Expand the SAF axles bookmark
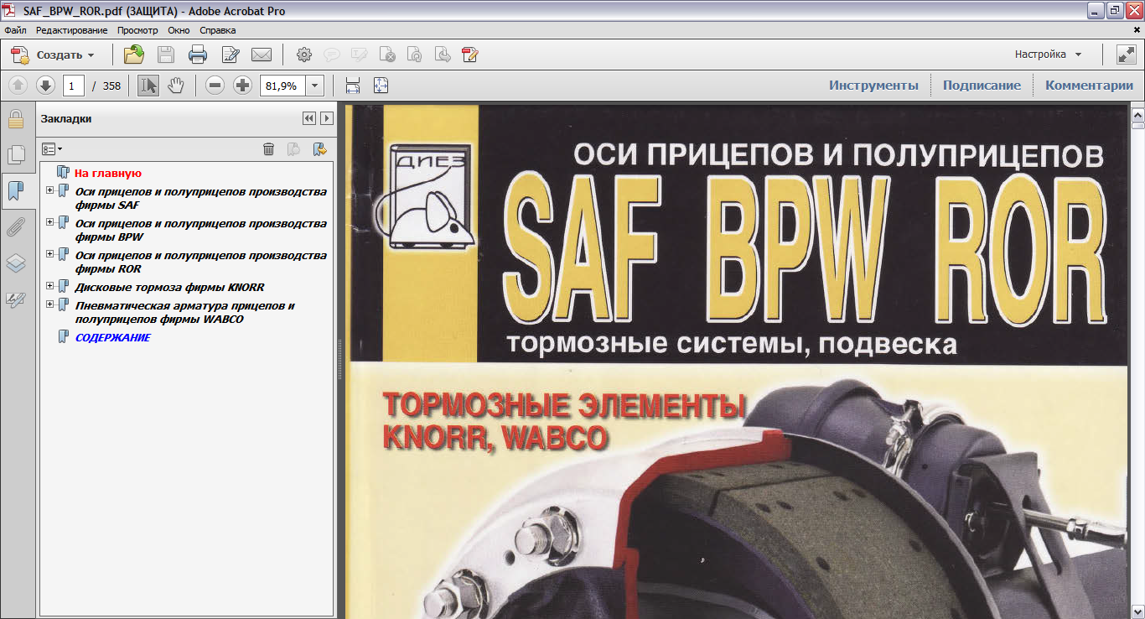This screenshot has width=1145, height=619. (x=49, y=190)
